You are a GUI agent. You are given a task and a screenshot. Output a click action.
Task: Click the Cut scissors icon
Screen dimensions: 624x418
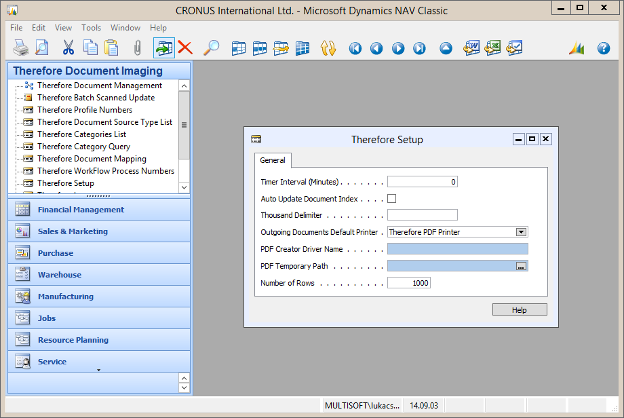tap(69, 48)
